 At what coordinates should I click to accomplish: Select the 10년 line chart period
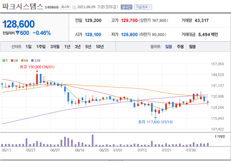point(100,47)
